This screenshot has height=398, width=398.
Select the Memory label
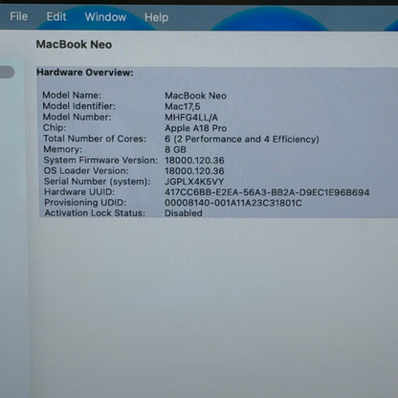[62, 149]
